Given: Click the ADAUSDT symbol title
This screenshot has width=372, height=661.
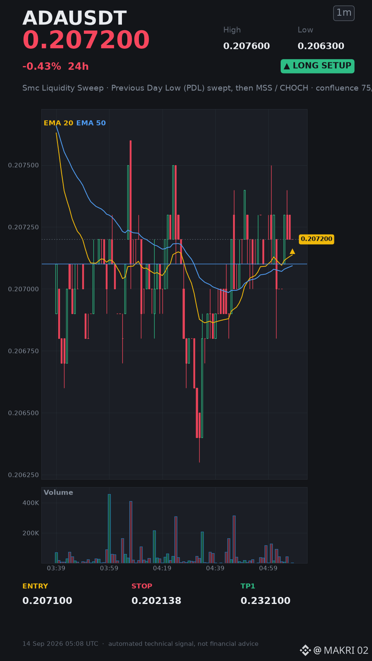Looking at the screenshot, I should 74,18.
